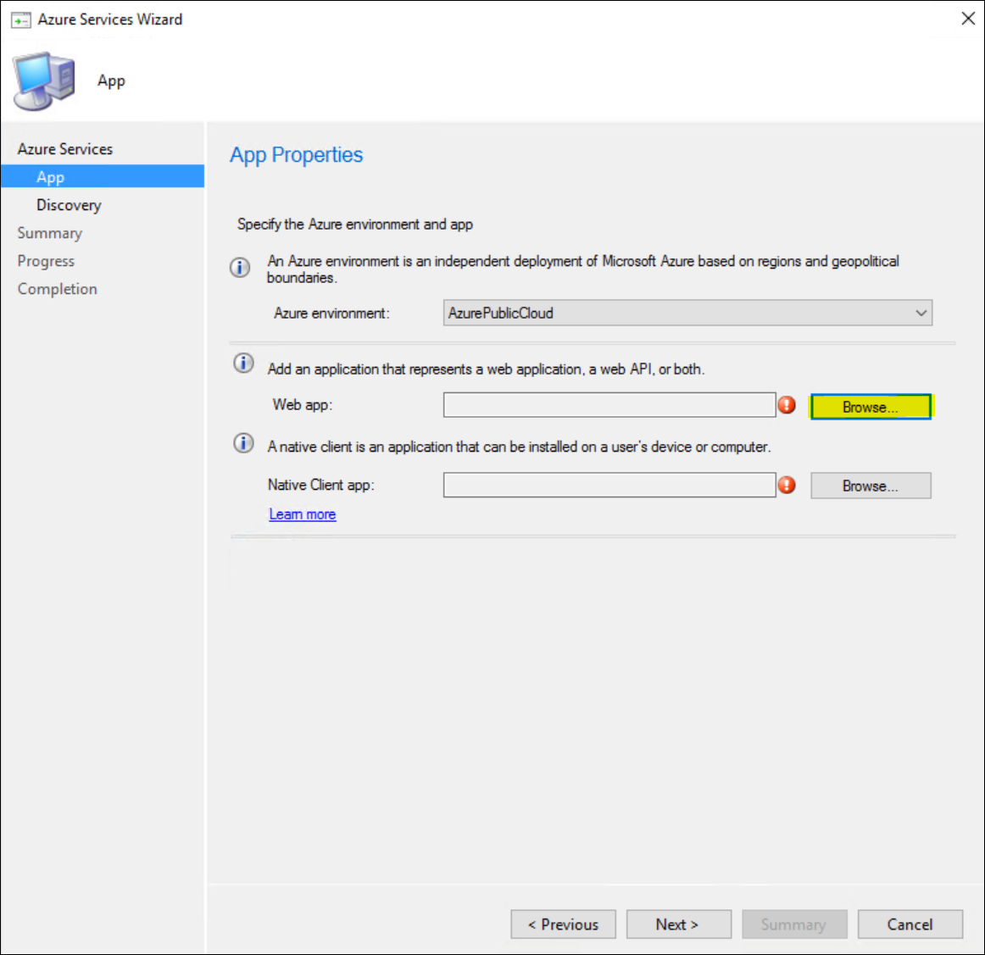Open the Learn more link
Screen dimensions: 985x955
pyautogui.click(x=302, y=514)
